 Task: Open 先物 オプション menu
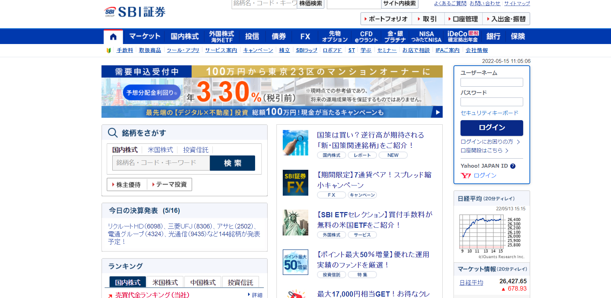point(335,36)
